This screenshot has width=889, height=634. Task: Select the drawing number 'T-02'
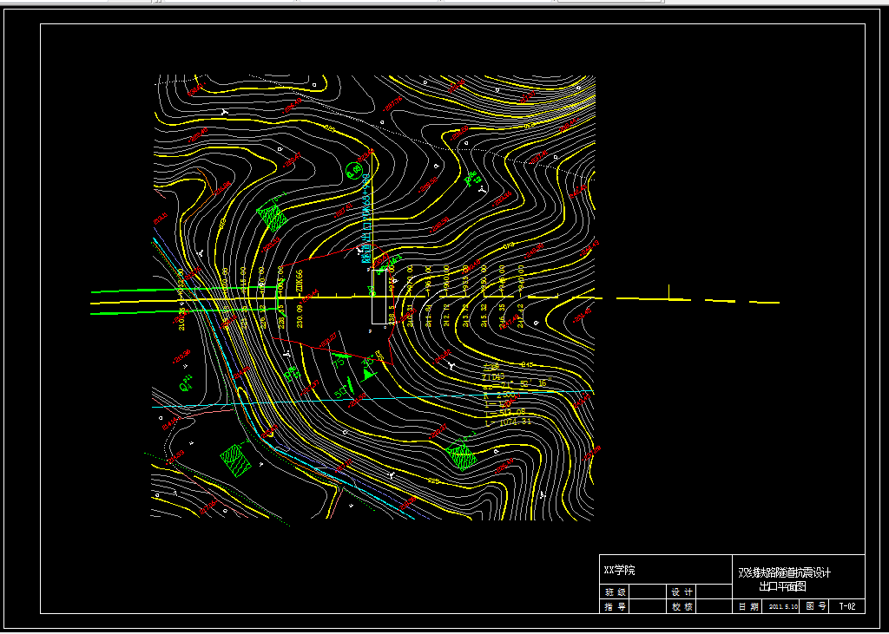[x=847, y=606]
